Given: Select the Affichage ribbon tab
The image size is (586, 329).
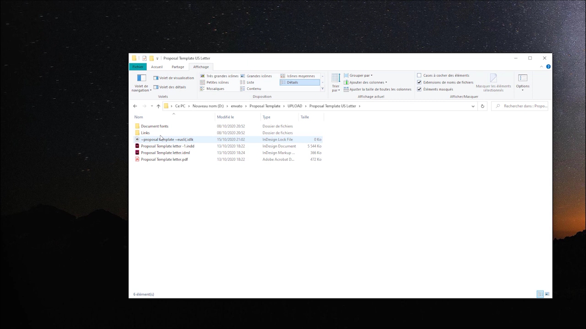Looking at the screenshot, I should (x=201, y=67).
